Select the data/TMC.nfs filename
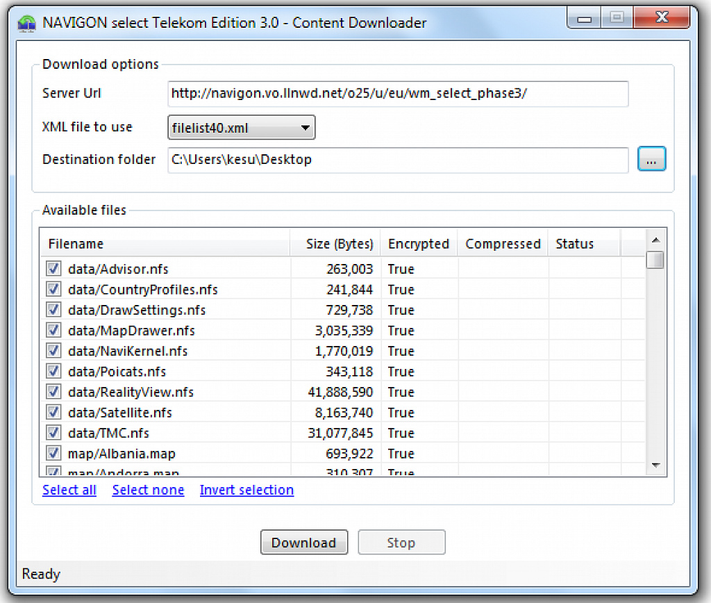 pyautogui.click(x=108, y=433)
